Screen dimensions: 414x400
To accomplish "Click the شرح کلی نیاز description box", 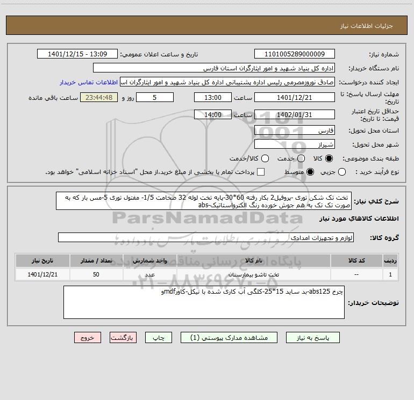I will 204,201.
